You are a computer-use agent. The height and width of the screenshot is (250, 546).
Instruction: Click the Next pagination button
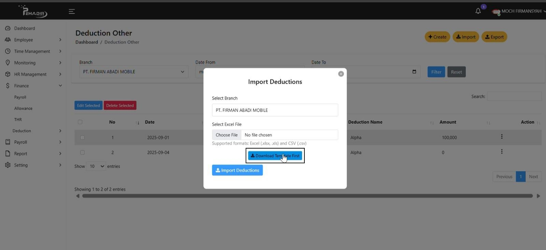coord(533,177)
